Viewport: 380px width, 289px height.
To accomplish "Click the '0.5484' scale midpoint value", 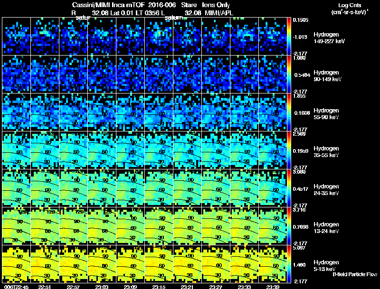I will pos(302,75).
